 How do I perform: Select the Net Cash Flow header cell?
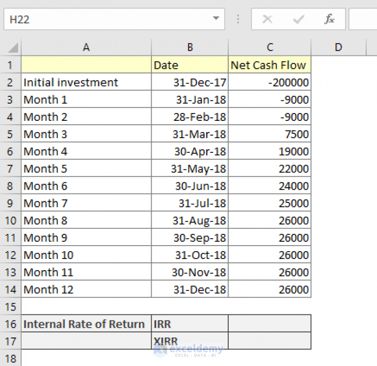pyautogui.click(x=269, y=65)
